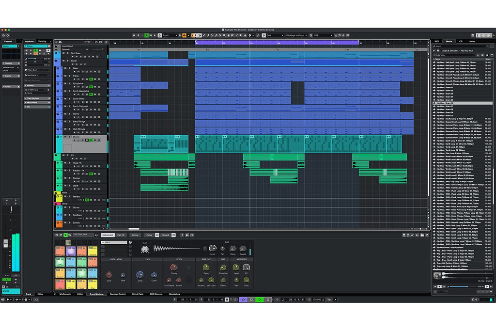Image resolution: width=496 pixels, height=331 pixels.
Task: Click the lock punch points icon in transport
Action: point(227,299)
